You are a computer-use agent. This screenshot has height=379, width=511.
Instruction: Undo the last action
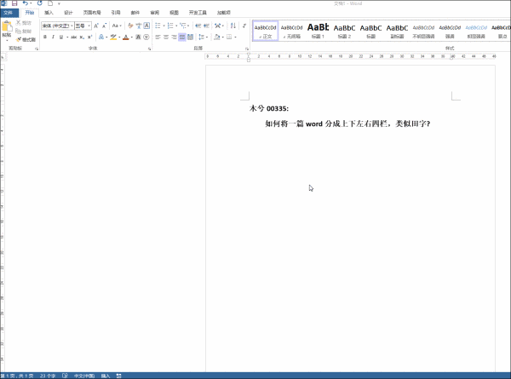[x=25, y=3]
